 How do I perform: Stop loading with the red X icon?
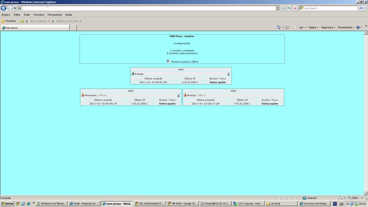pyautogui.click(x=295, y=8)
